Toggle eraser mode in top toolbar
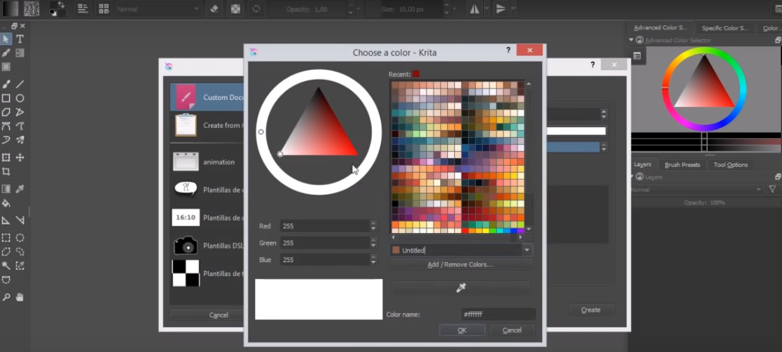This screenshot has height=352, width=782. pyautogui.click(x=215, y=9)
